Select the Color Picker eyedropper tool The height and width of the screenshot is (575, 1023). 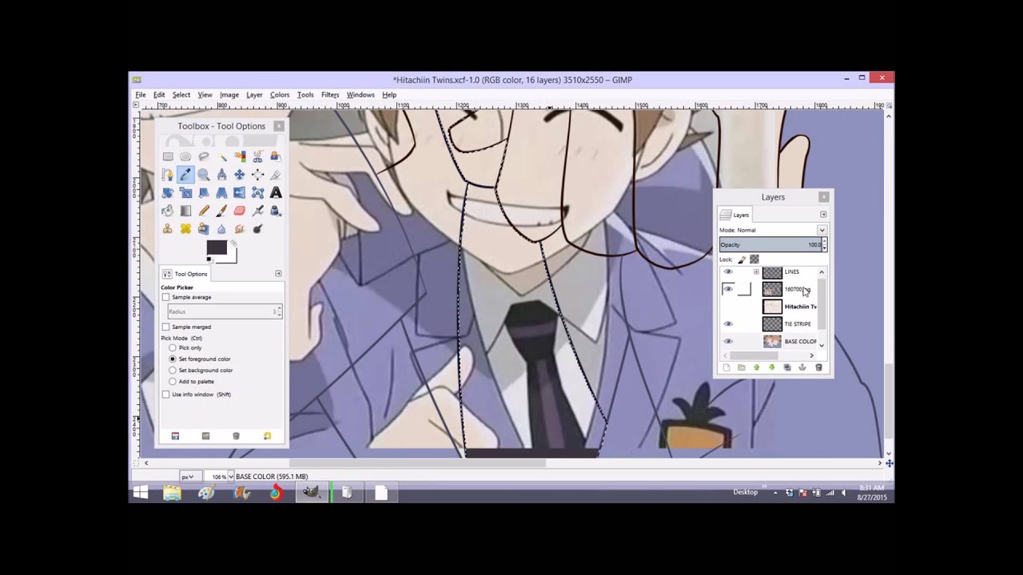(185, 175)
